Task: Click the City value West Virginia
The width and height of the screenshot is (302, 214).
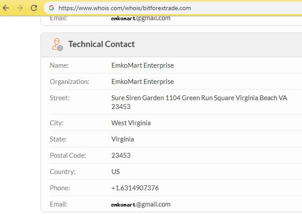Action: point(131,123)
